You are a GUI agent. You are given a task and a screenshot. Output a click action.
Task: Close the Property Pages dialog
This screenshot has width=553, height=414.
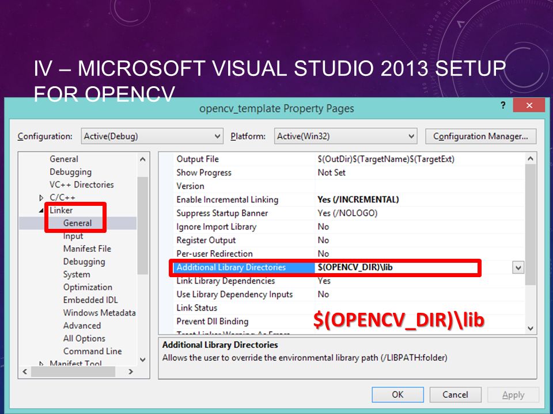click(x=529, y=105)
